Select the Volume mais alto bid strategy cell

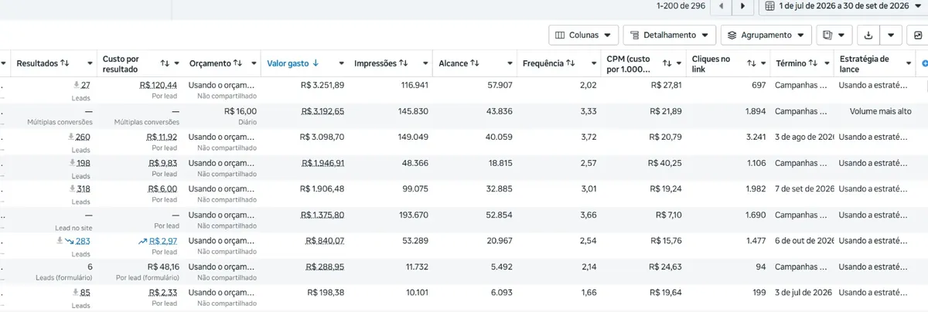click(x=880, y=111)
